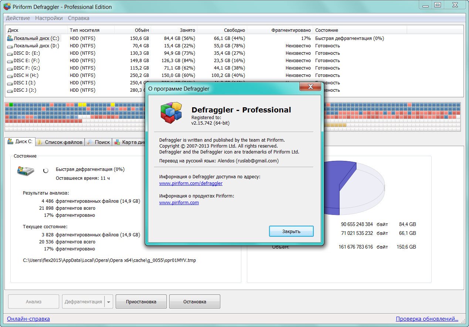Image resolution: width=469 pixels, height=327 pixels.
Task: Click the drive icon for Локальный диск (D:)
Action: pos(10,46)
